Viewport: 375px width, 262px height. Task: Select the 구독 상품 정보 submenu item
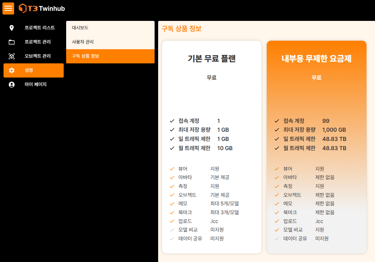(110, 56)
